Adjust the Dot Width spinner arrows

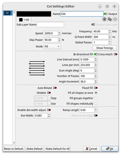click(x=49, y=116)
